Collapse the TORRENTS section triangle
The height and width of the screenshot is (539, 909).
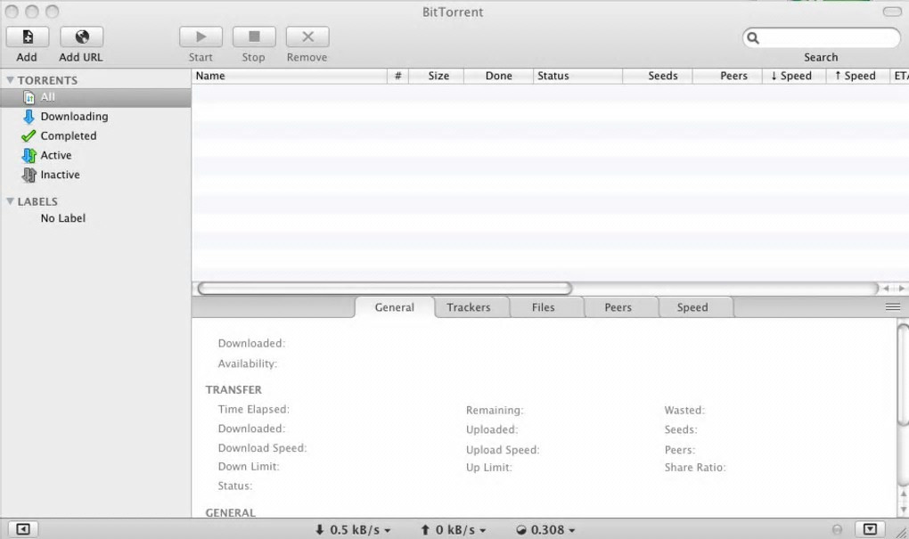(x=10, y=80)
